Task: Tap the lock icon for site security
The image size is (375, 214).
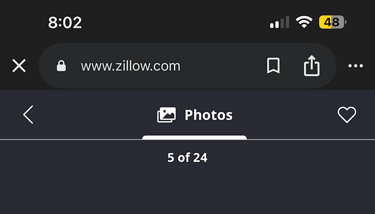Action: pyautogui.click(x=61, y=66)
